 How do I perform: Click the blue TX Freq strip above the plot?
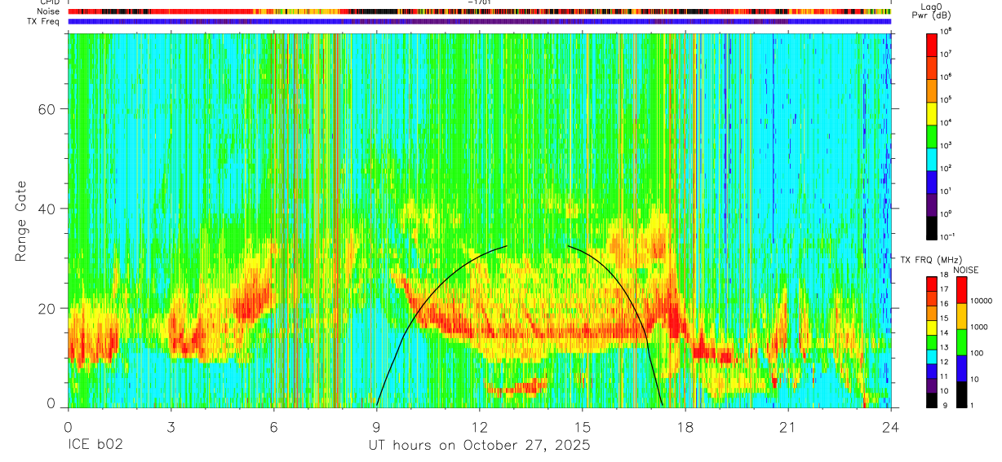pos(479,21)
